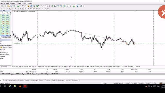Click the zoom out magnifier icon
Screen dimensions: 165x93
(61, 6)
